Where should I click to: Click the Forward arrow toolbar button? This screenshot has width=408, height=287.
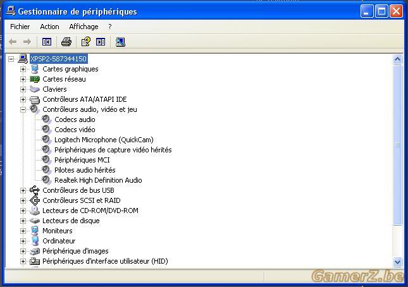coord(27,42)
